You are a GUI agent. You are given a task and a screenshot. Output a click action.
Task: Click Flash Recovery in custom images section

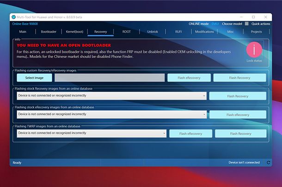coord(239,78)
